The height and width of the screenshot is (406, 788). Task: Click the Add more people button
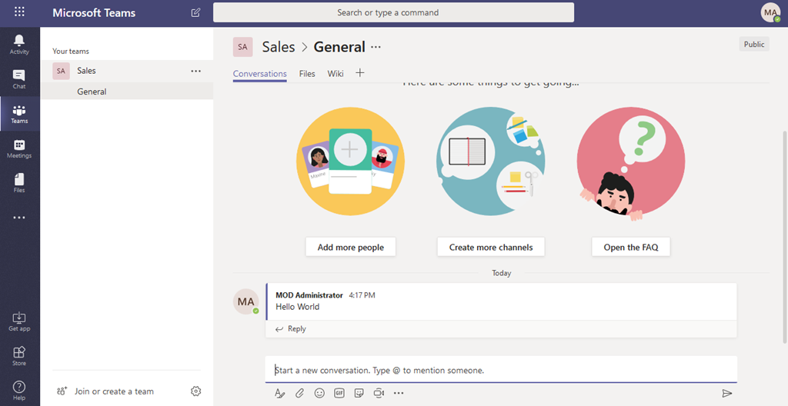(350, 247)
